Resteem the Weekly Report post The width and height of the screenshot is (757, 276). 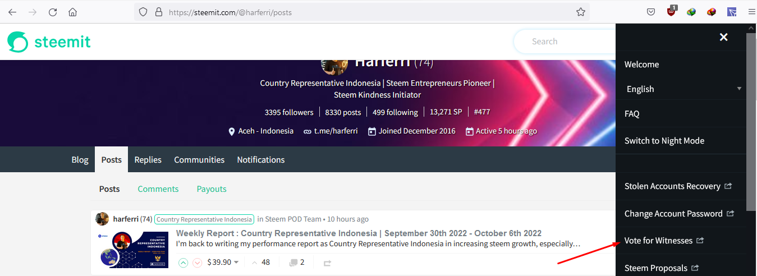click(x=328, y=263)
